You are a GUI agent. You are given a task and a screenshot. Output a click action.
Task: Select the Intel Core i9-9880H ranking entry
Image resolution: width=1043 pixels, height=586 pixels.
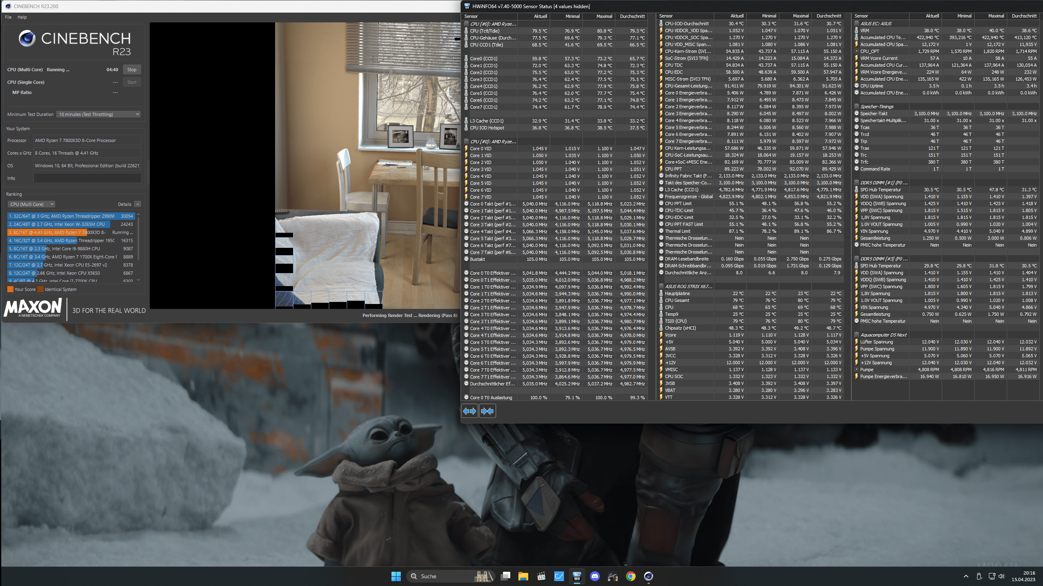[71, 249]
